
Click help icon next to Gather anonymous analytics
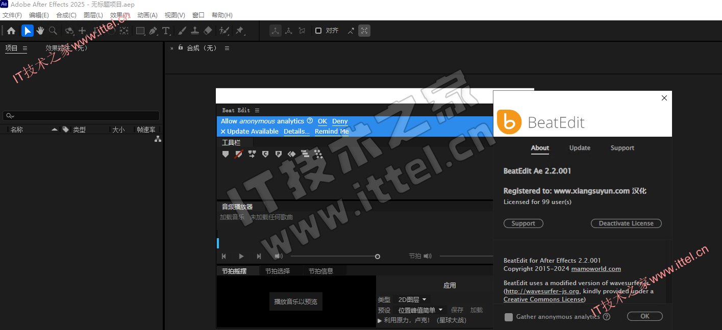coord(607,317)
